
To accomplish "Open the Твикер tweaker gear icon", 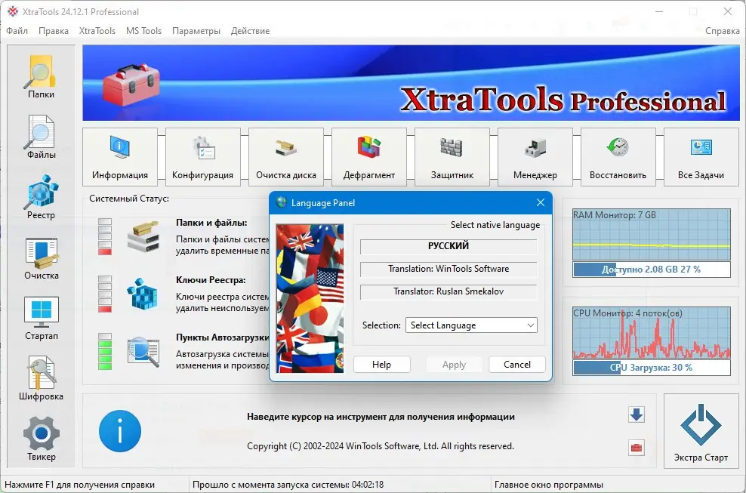I will tap(41, 439).
